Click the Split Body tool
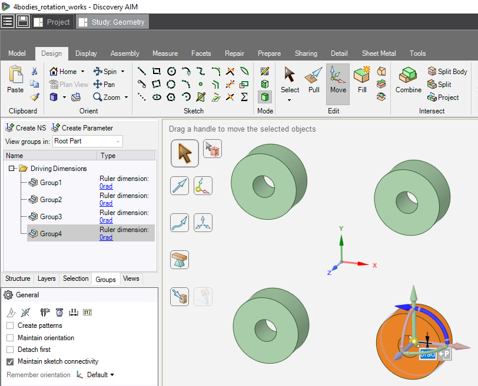The image size is (478, 386). coord(447,72)
